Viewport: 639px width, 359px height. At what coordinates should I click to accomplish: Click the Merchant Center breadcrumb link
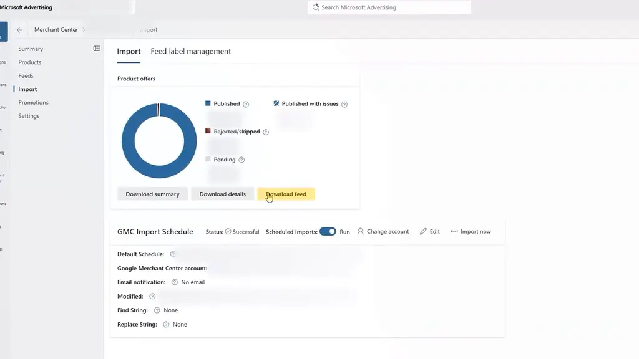pos(56,30)
